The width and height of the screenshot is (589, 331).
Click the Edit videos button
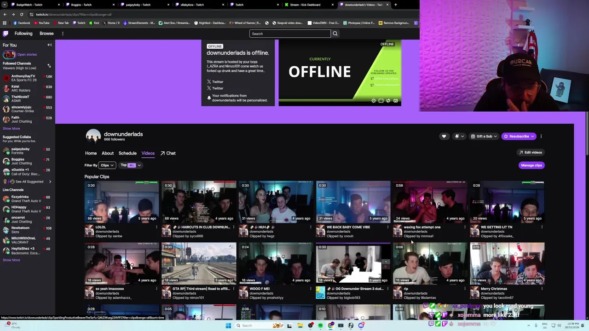tap(531, 152)
